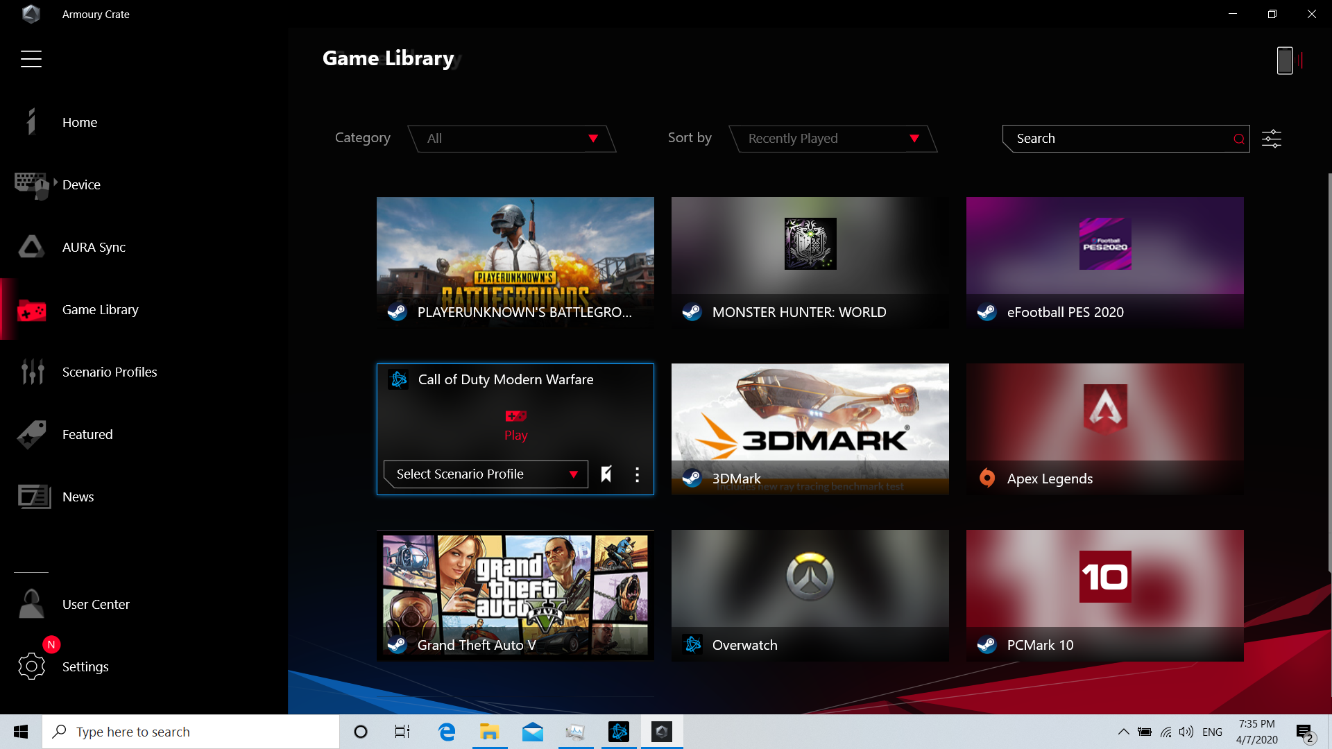Open the three-dot menu on Call of Duty card
The width and height of the screenshot is (1332, 749).
point(637,474)
